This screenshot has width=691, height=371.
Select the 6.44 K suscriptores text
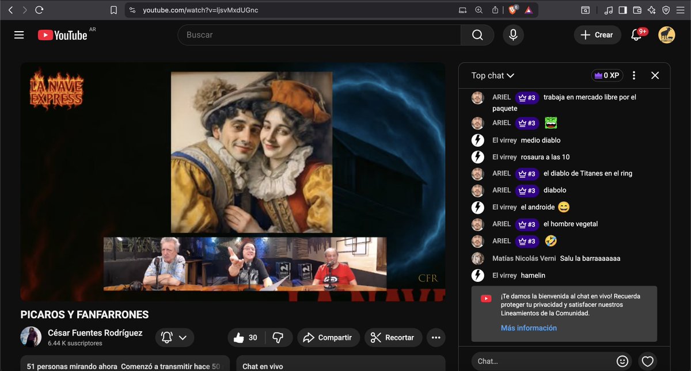point(75,343)
